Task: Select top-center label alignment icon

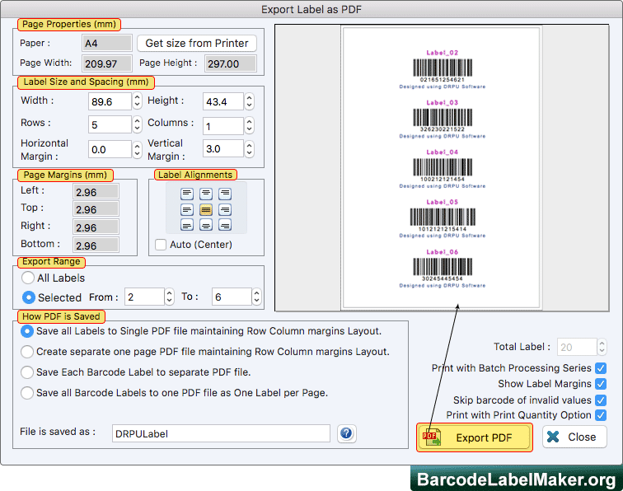Action: click(206, 194)
